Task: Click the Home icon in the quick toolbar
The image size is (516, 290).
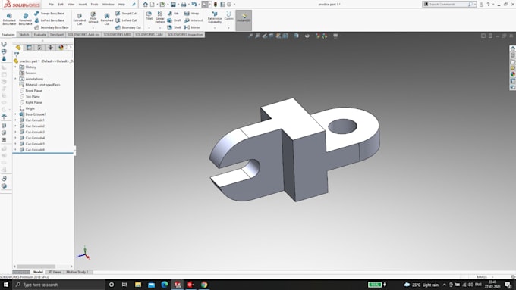Action: pyautogui.click(x=145, y=5)
